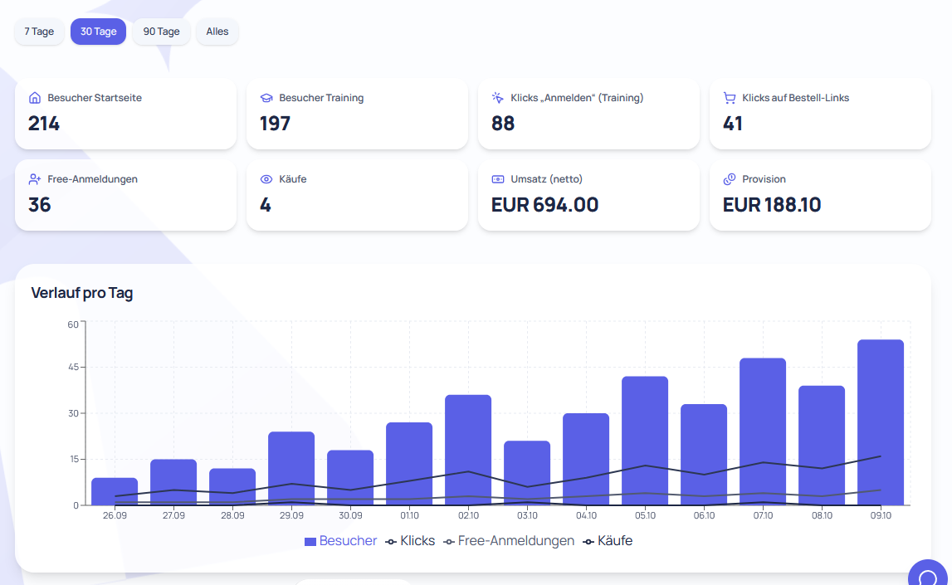Click the bar for 02.10

(x=468, y=450)
